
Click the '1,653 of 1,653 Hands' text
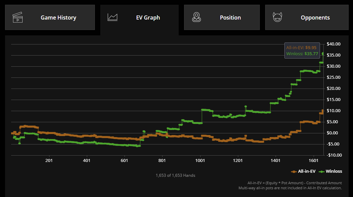tap(175, 175)
